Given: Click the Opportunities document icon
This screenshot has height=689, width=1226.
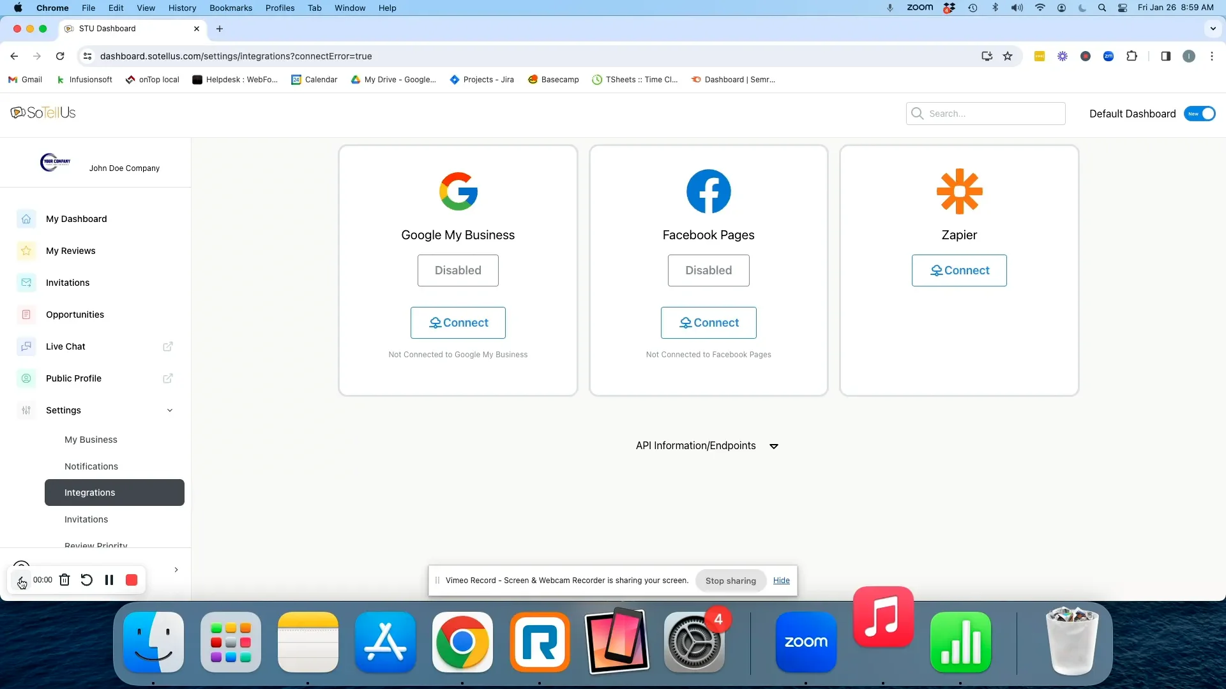Looking at the screenshot, I should [26, 315].
